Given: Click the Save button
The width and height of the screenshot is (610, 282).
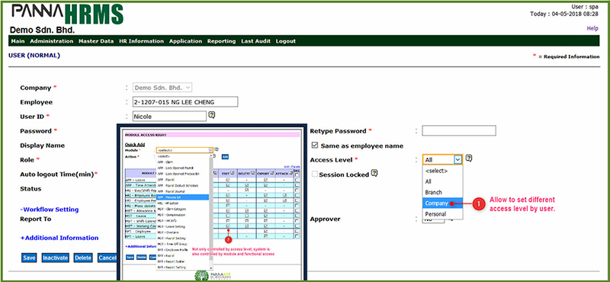Looking at the screenshot, I should click(x=29, y=258).
